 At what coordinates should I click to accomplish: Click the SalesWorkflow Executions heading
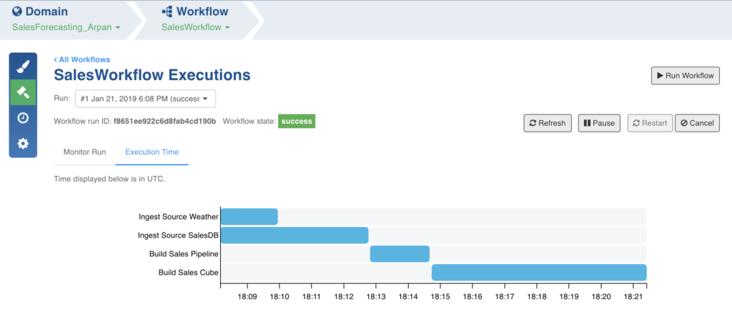pyautogui.click(x=152, y=74)
